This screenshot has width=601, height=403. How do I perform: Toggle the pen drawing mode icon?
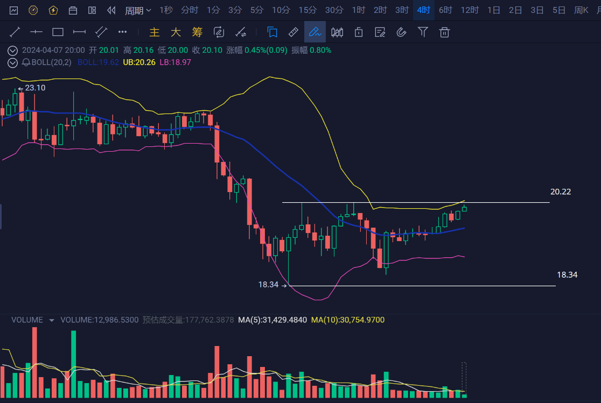click(x=315, y=32)
